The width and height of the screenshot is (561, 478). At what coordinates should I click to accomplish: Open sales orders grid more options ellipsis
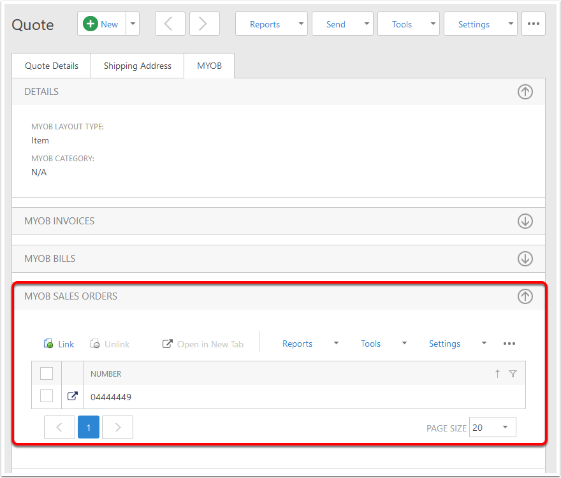(509, 344)
